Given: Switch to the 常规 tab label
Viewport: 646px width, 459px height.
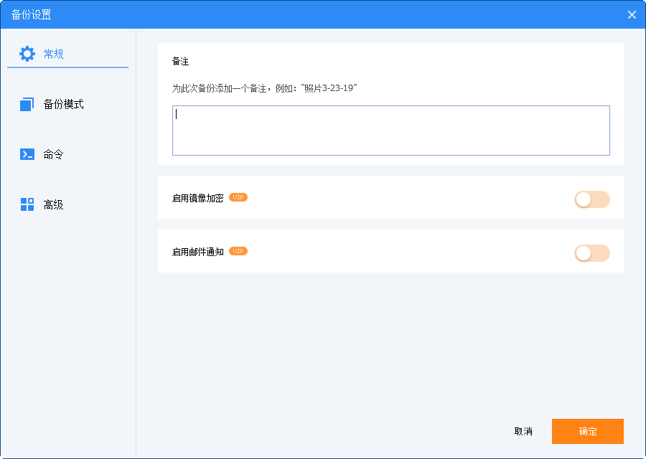Looking at the screenshot, I should tap(54, 54).
